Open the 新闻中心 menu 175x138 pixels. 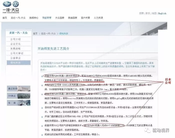(x=34, y=18)
